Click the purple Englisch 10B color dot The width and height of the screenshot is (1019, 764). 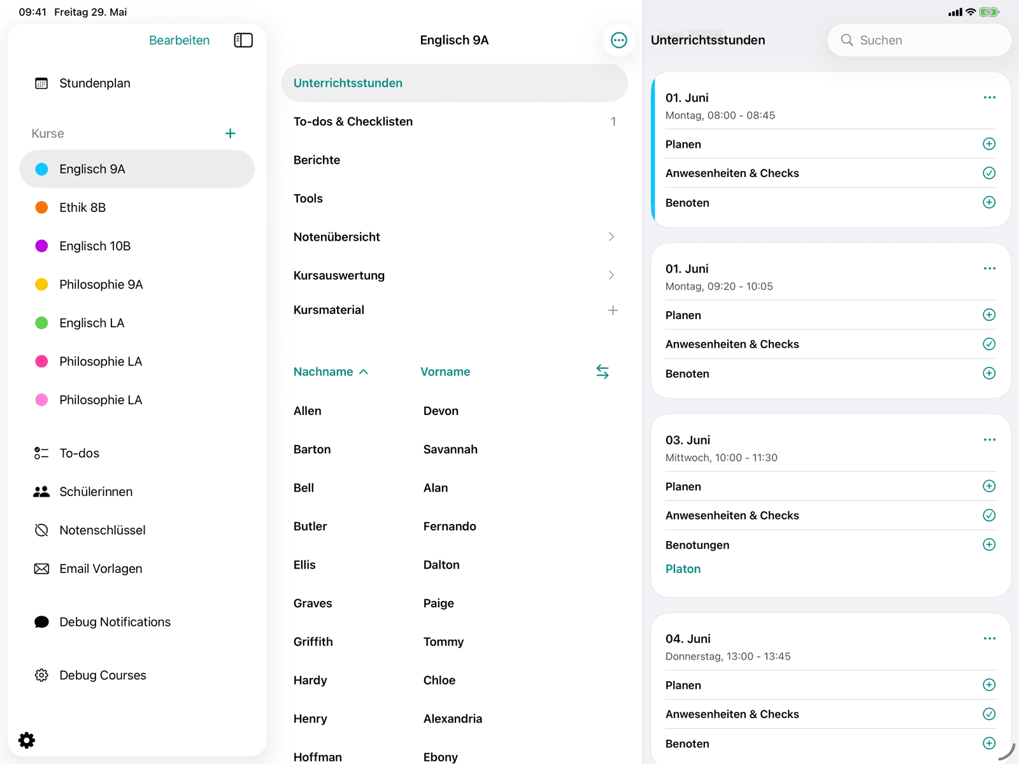click(41, 246)
